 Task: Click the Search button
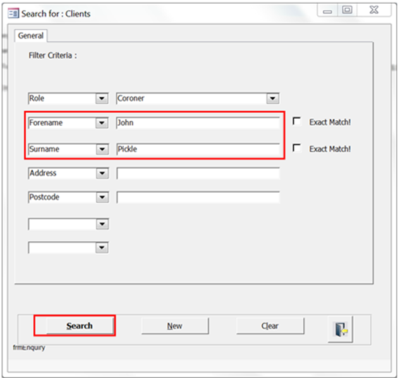pos(80,326)
